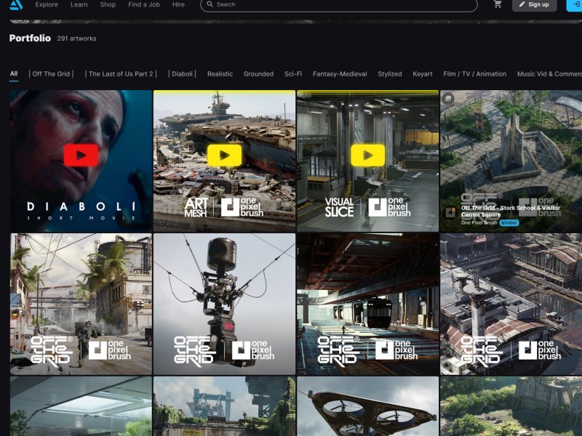Select the Film / TV / Animation tab

475,74
